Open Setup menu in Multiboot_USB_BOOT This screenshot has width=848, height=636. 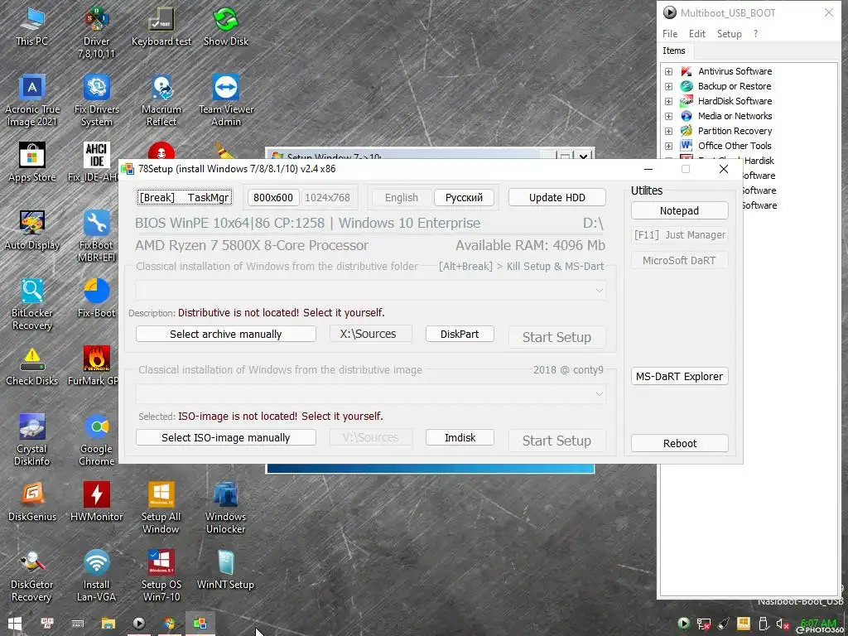(729, 33)
